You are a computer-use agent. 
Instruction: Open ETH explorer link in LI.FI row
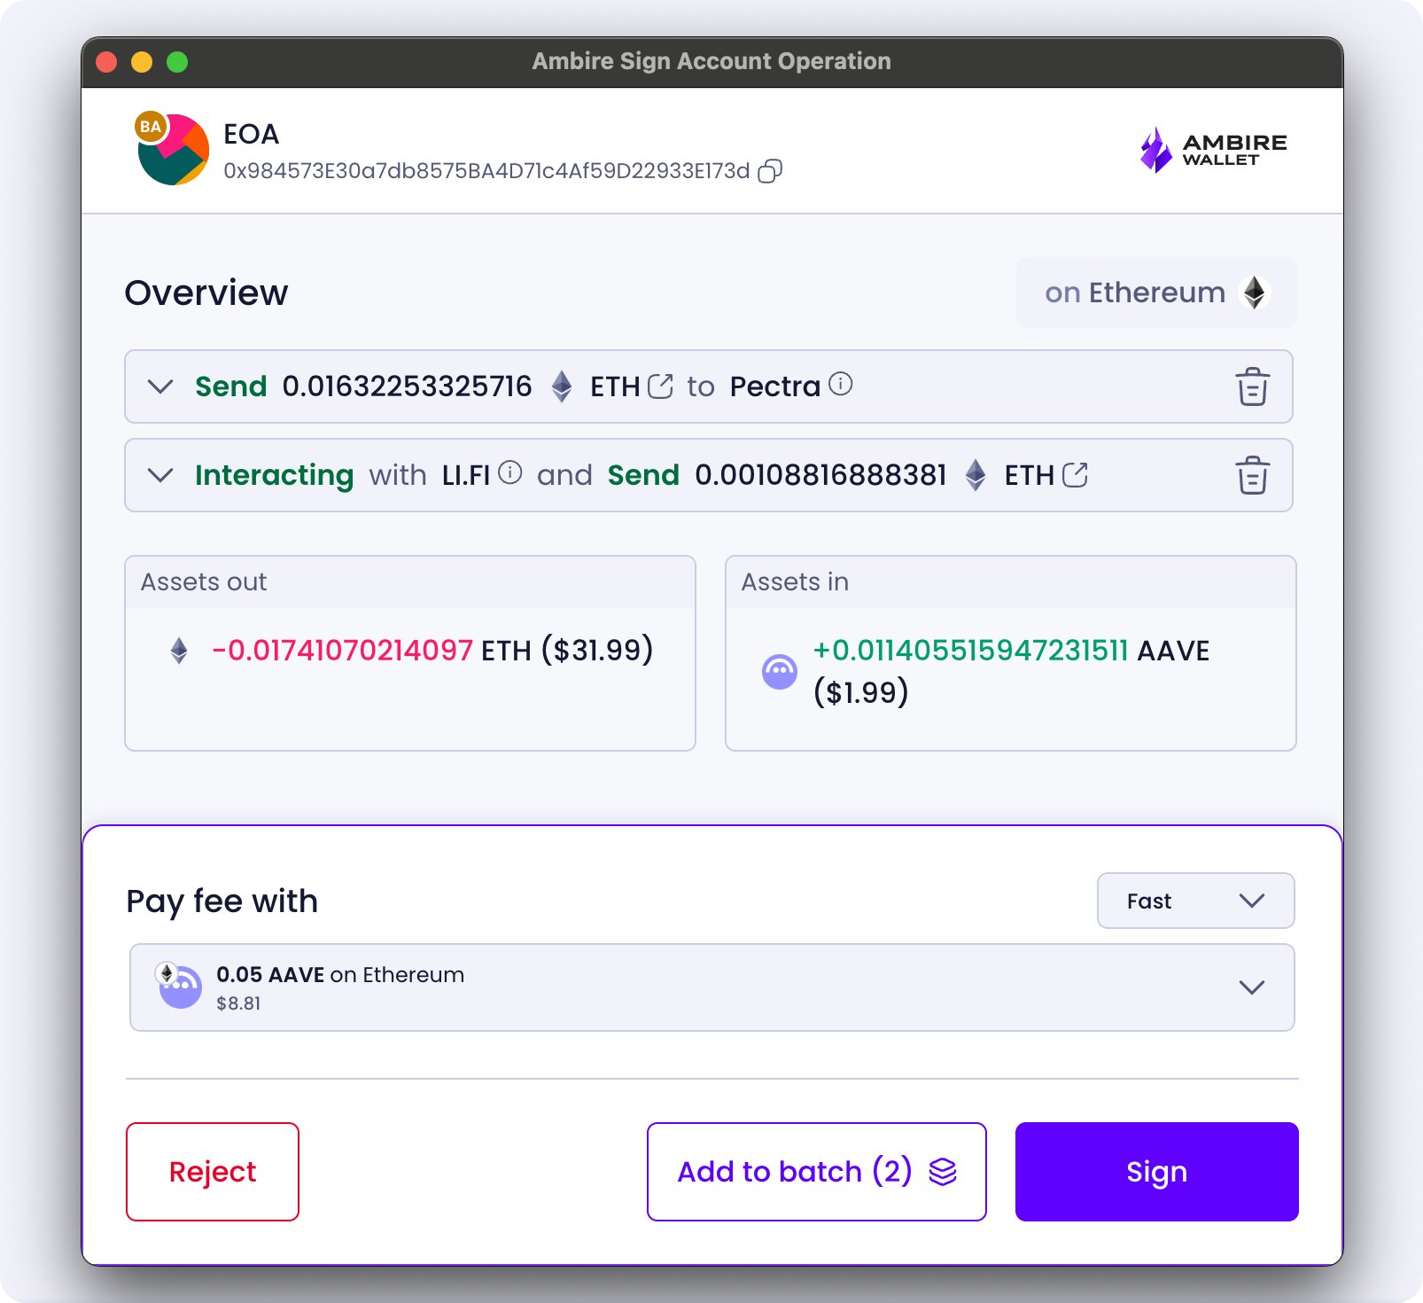(x=1075, y=475)
